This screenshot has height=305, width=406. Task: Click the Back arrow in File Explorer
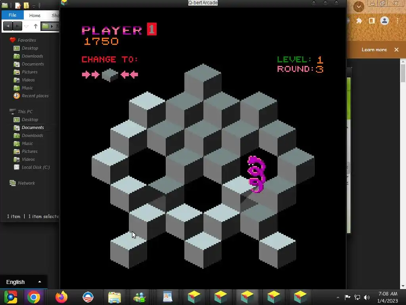8,26
